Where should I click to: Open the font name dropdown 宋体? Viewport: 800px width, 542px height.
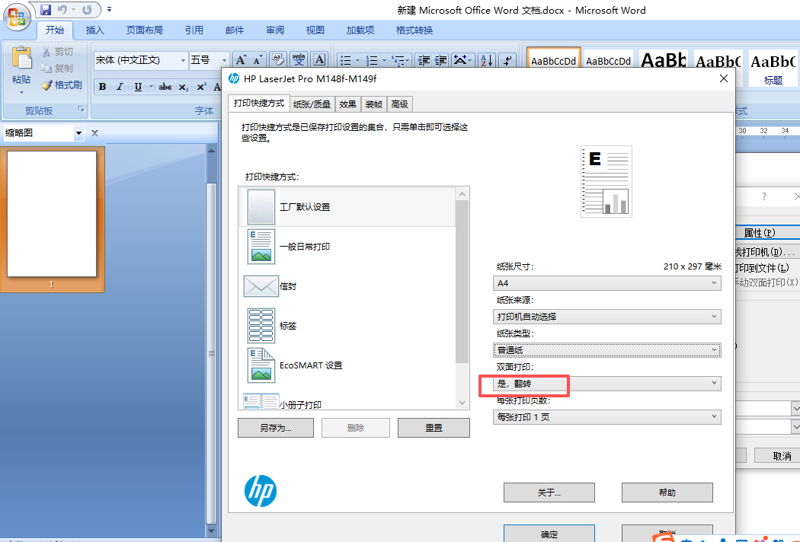183,61
